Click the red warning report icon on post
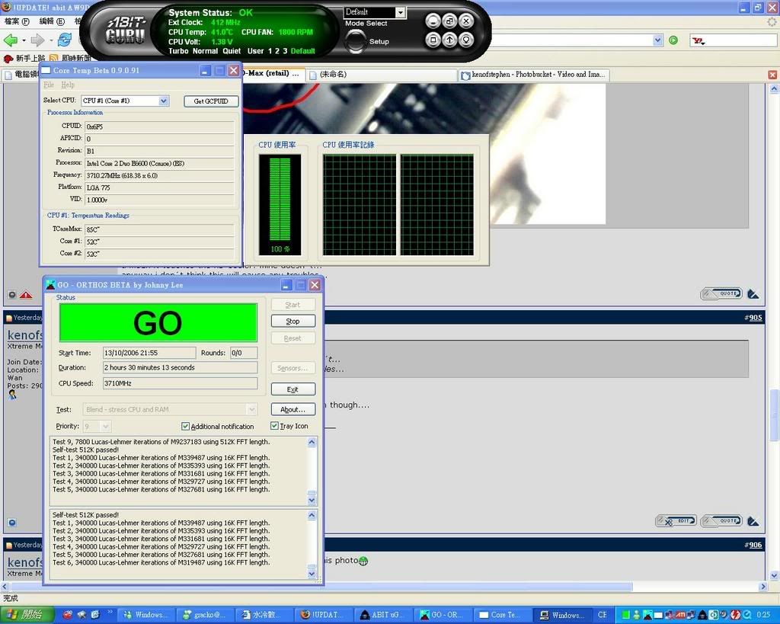Screen dimensions: 780x624 point(26,295)
